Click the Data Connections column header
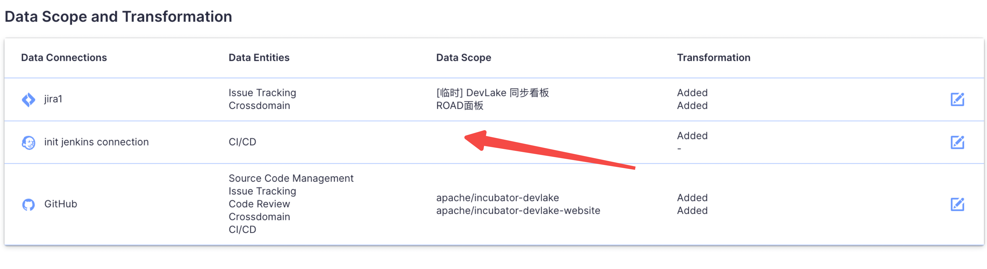The image size is (987, 269). 64,57
